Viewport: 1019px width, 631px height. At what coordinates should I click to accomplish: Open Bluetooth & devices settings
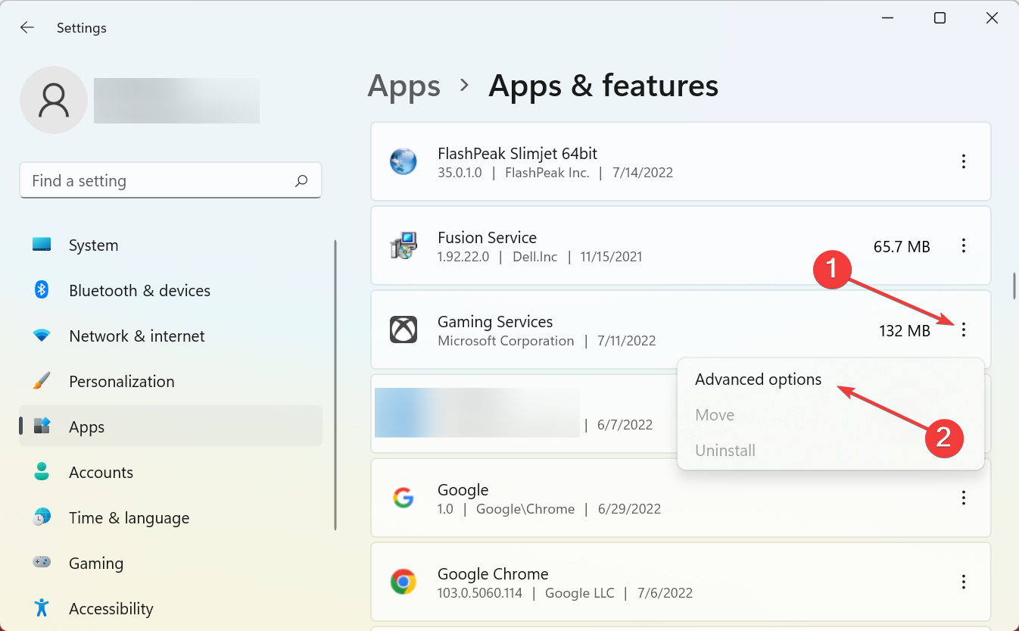[x=170, y=291]
